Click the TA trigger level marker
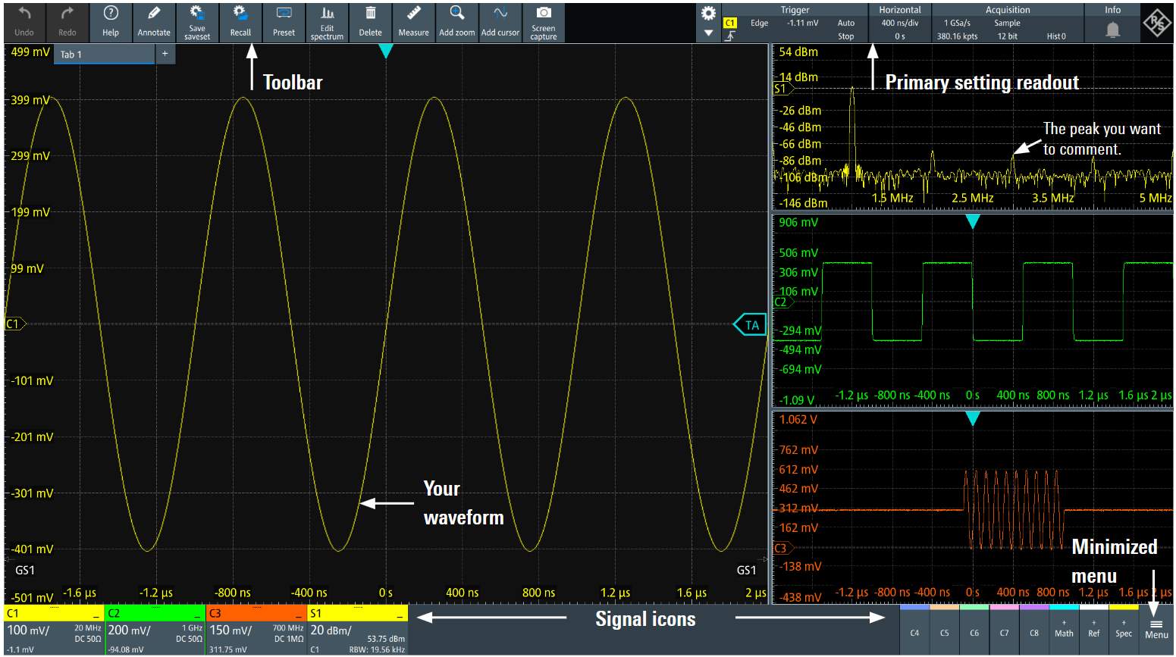The image size is (1176, 657). click(751, 325)
